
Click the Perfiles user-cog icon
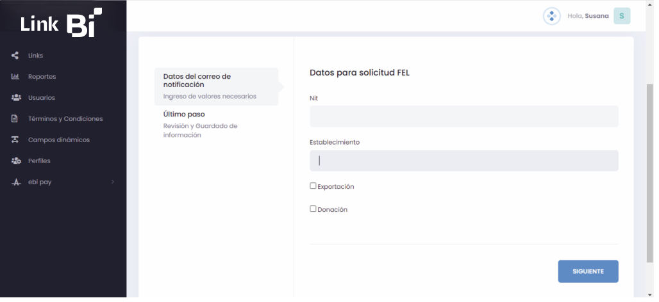16,161
